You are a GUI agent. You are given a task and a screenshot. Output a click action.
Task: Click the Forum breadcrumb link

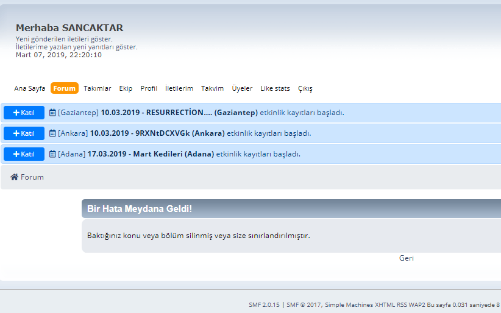pyautogui.click(x=32, y=177)
